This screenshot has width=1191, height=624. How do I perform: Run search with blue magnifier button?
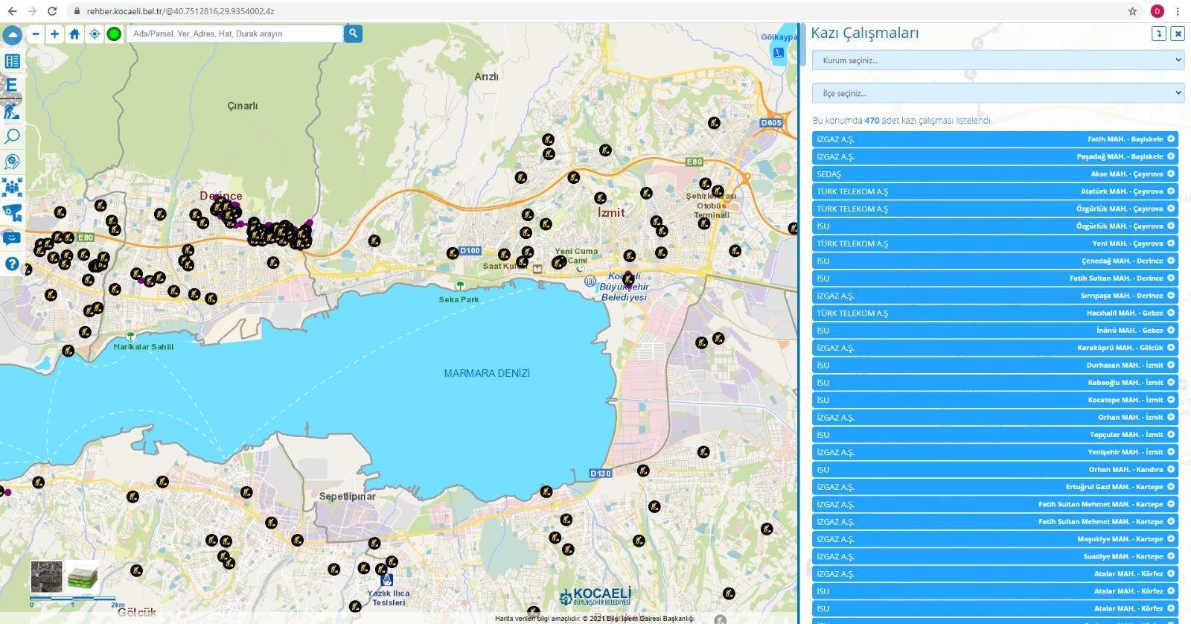point(353,34)
